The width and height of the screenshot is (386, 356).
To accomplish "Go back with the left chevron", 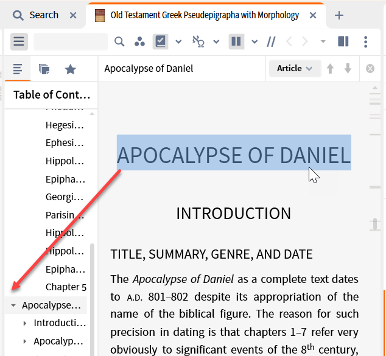I will pos(289,41).
